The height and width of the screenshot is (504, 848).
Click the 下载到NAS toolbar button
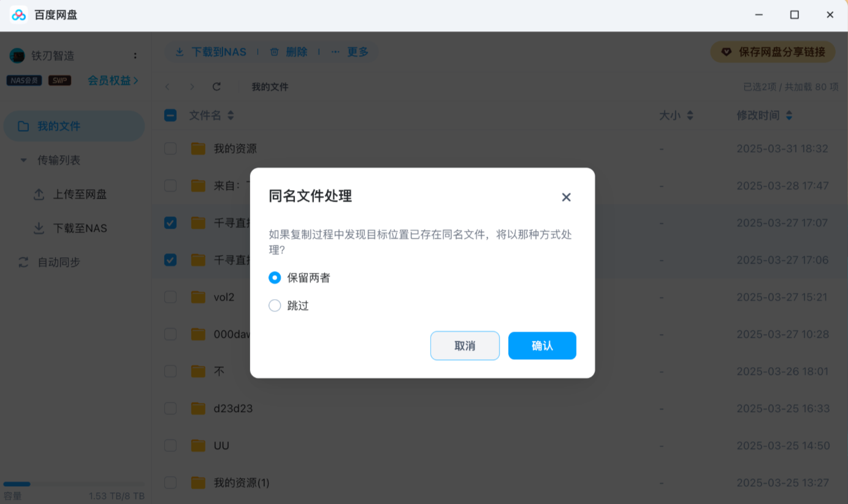click(x=210, y=52)
